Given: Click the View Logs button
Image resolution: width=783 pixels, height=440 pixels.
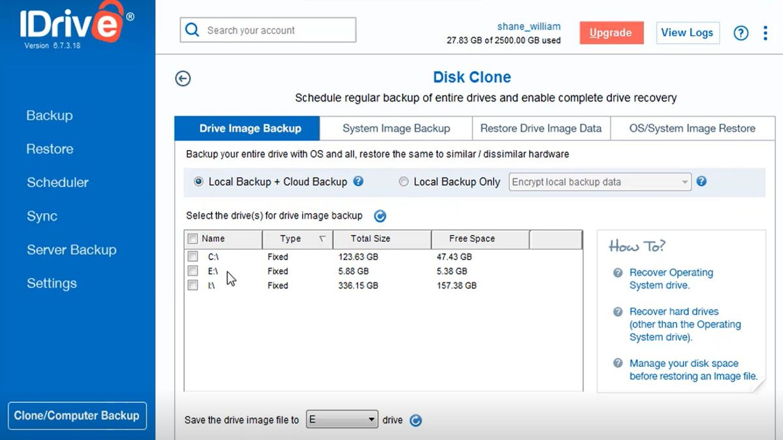Looking at the screenshot, I should (x=687, y=33).
